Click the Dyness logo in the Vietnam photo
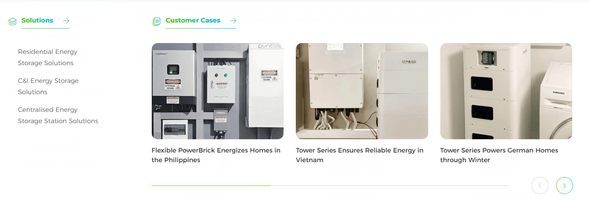Image resolution: width=590 pixels, height=200 pixels. (x=409, y=62)
